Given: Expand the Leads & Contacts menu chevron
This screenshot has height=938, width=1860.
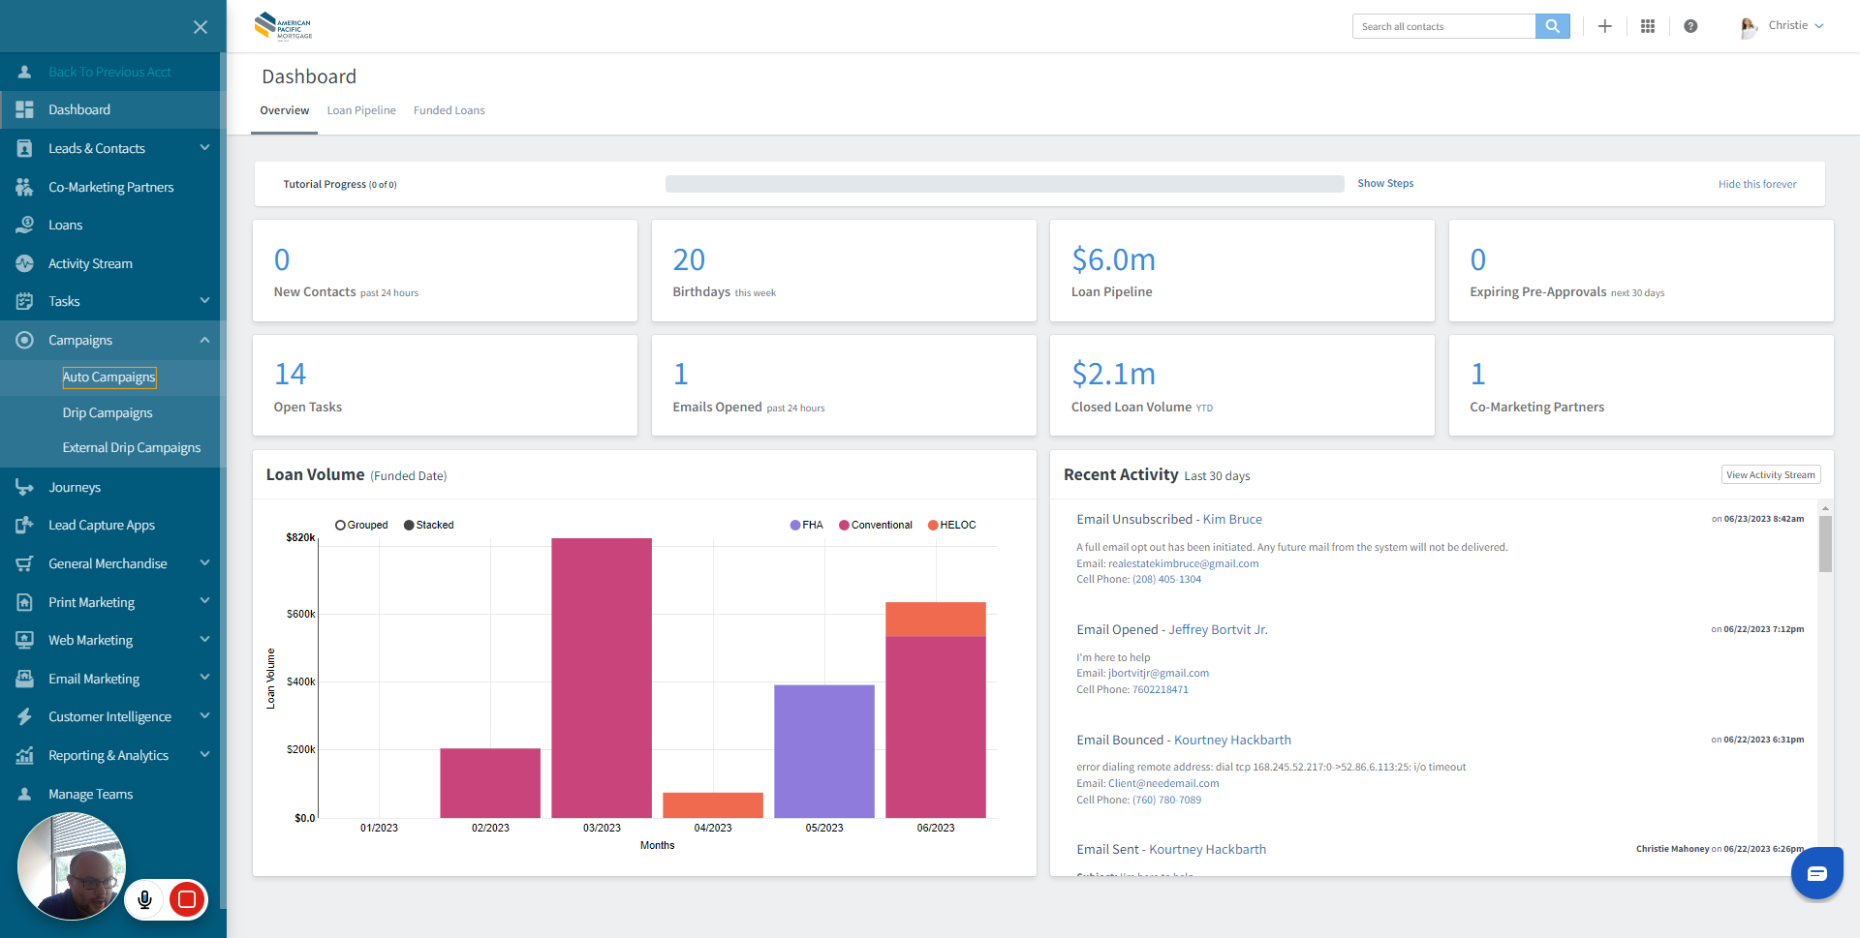Looking at the screenshot, I should click(204, 147).
